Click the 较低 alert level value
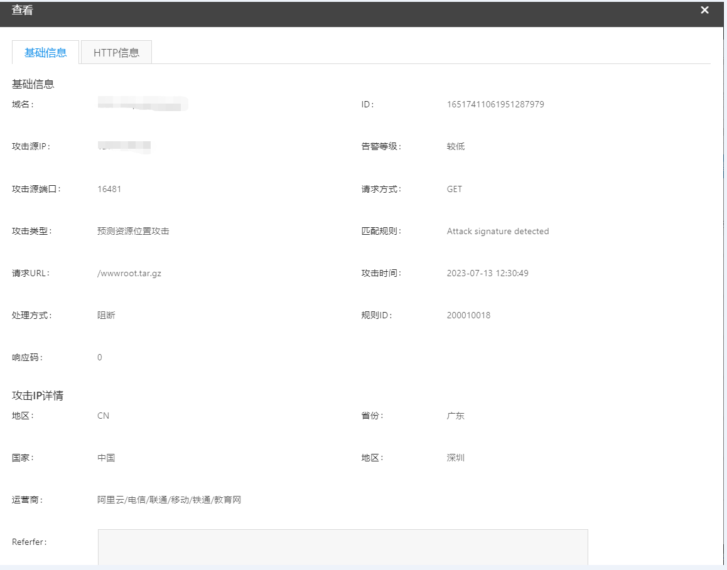Image resolution: width=727 pixels, height=570 pixels. (455, 147)
